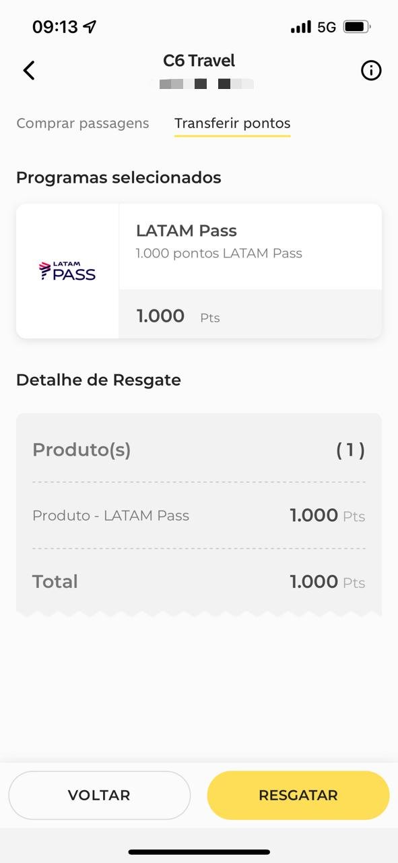Tap the blurred account number under title
The width and height of the screenshot is (398, 863).
click(206, 84)
